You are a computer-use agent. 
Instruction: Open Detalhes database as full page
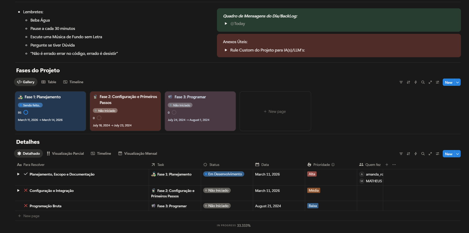(x=430, y=154)
